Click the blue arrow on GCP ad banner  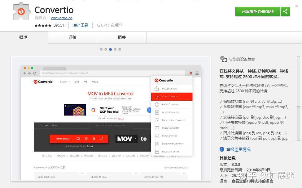149,110
